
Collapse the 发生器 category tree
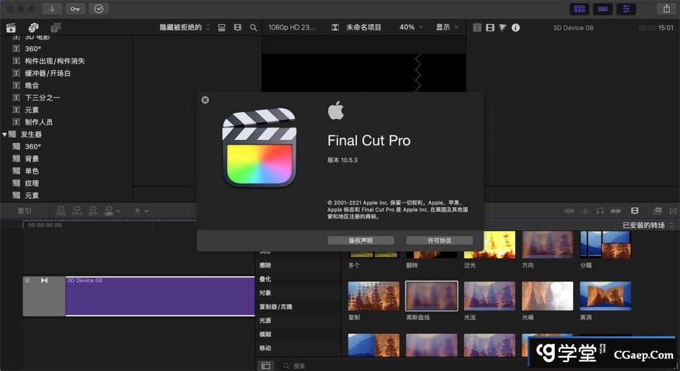[5, 134]
